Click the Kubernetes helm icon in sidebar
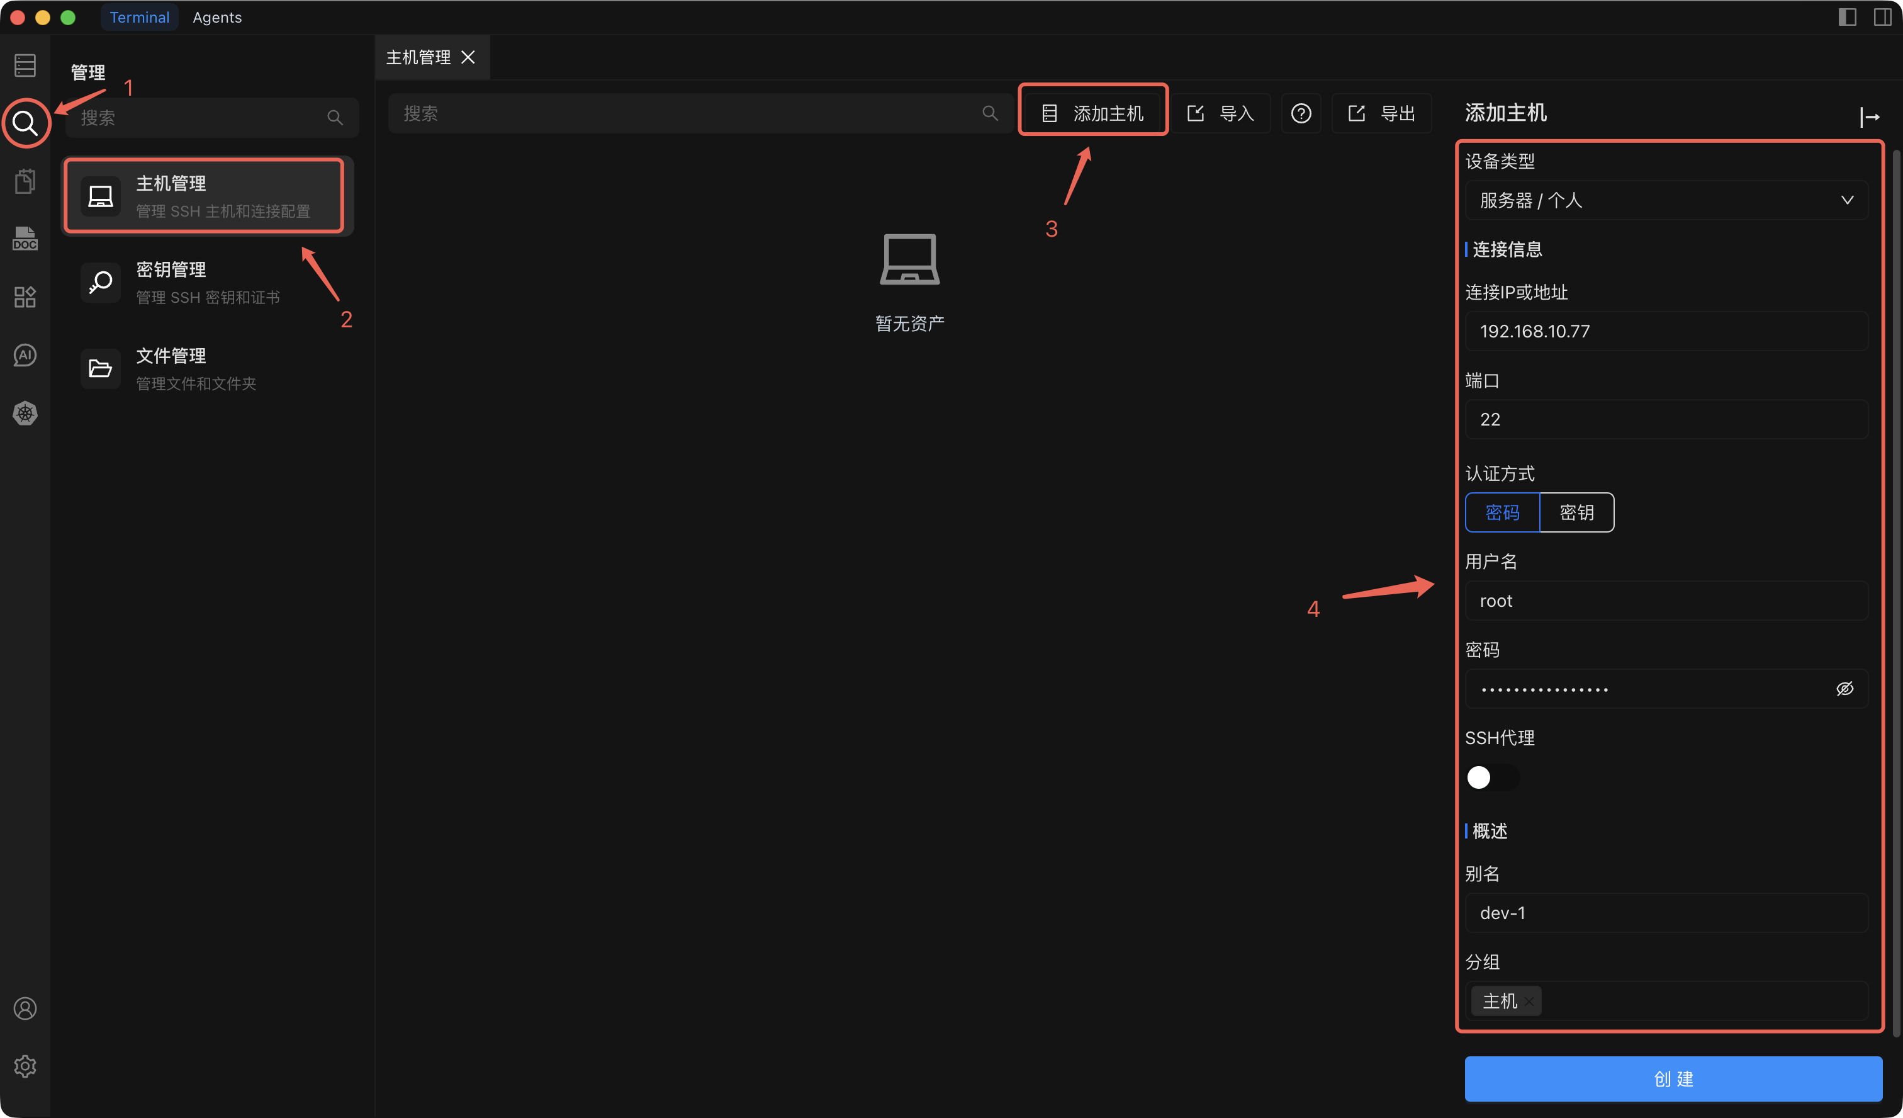 pyautogui.click(x=25, y=413)
